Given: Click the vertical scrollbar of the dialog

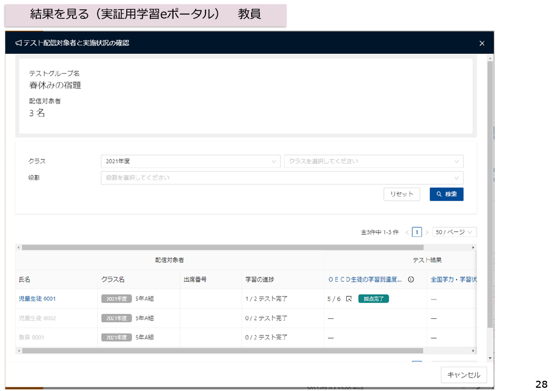Looking at the screenshot, I should pyautogui.click(x=490, y=194).
